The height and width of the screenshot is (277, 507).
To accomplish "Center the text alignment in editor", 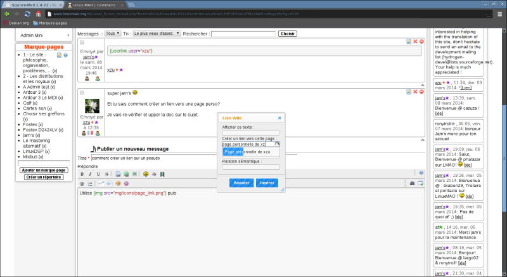I will [x=82, y=184].
